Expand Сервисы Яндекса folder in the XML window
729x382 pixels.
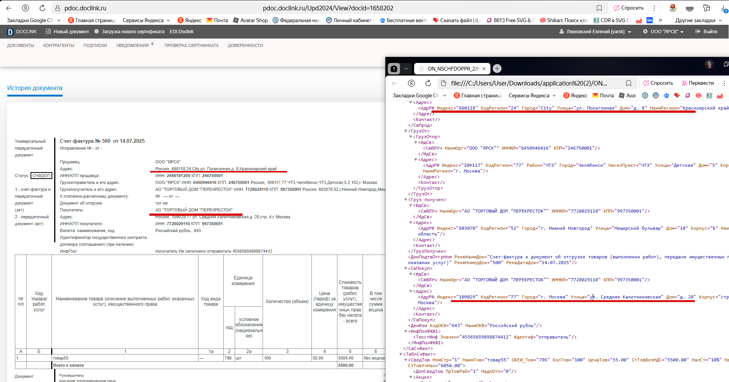tap(532, 95)
